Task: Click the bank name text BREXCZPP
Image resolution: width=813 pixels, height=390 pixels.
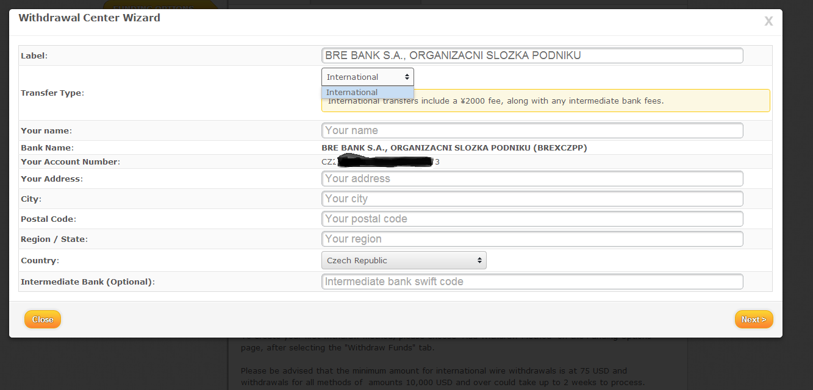Action: 454,147
